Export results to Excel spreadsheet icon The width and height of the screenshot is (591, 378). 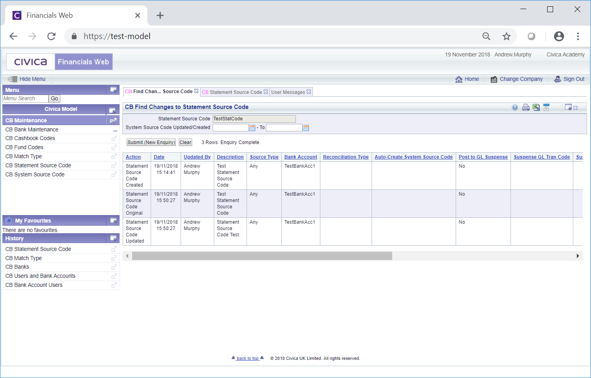pos(536,107)
